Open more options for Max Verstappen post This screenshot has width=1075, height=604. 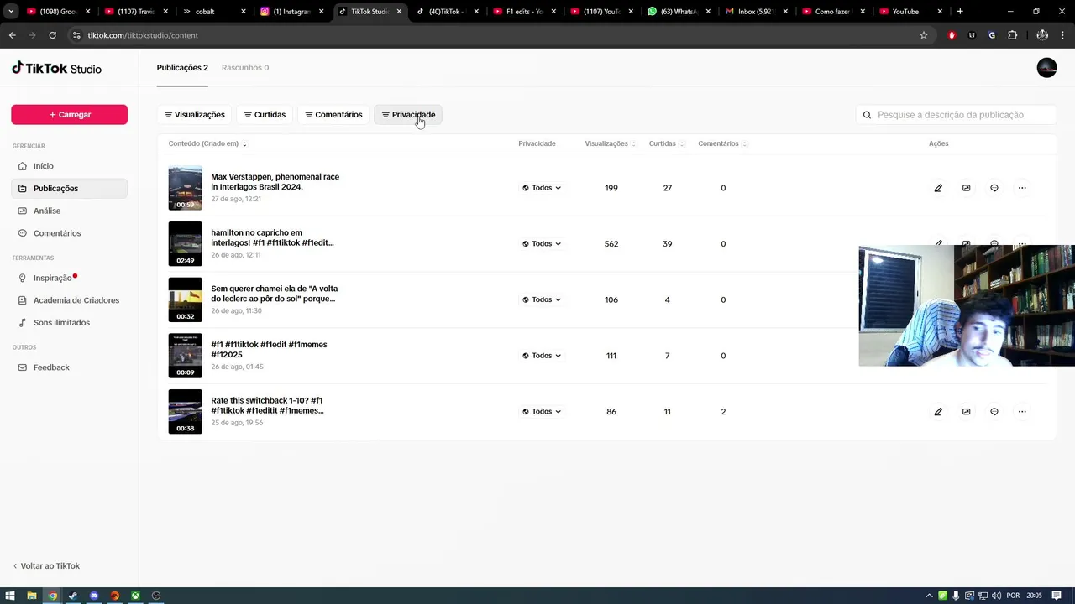click(1022, 188)
